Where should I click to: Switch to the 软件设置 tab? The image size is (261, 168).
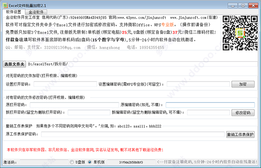[13, 12]
